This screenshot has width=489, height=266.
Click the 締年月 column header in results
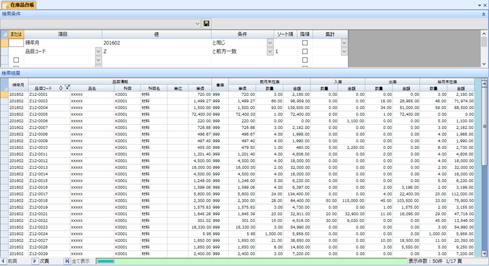click(x=18, y=85)
